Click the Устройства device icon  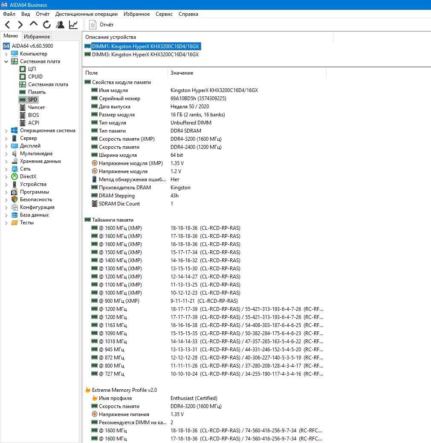point(14,184)
